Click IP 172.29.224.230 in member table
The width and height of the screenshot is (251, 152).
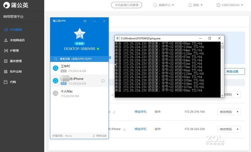(x=195, y=129)
